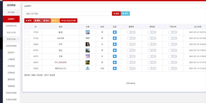The image size is (206, 103).
Task: Open avatar thumbnail of user 14292
Action: coord(88,68)
